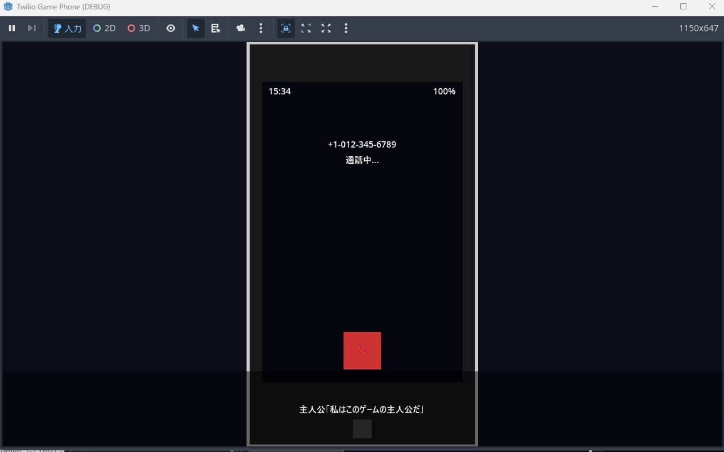Click the 主人公 dialogue line

point(362,409)
